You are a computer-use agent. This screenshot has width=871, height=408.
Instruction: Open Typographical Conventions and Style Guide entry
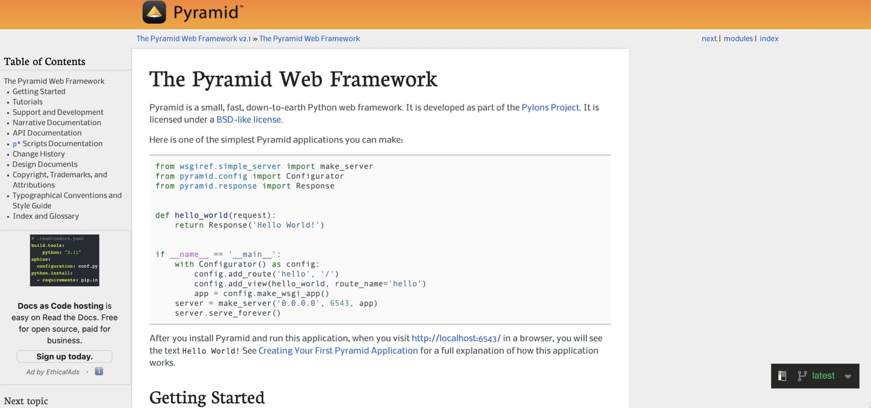click(x=67, y=200)
